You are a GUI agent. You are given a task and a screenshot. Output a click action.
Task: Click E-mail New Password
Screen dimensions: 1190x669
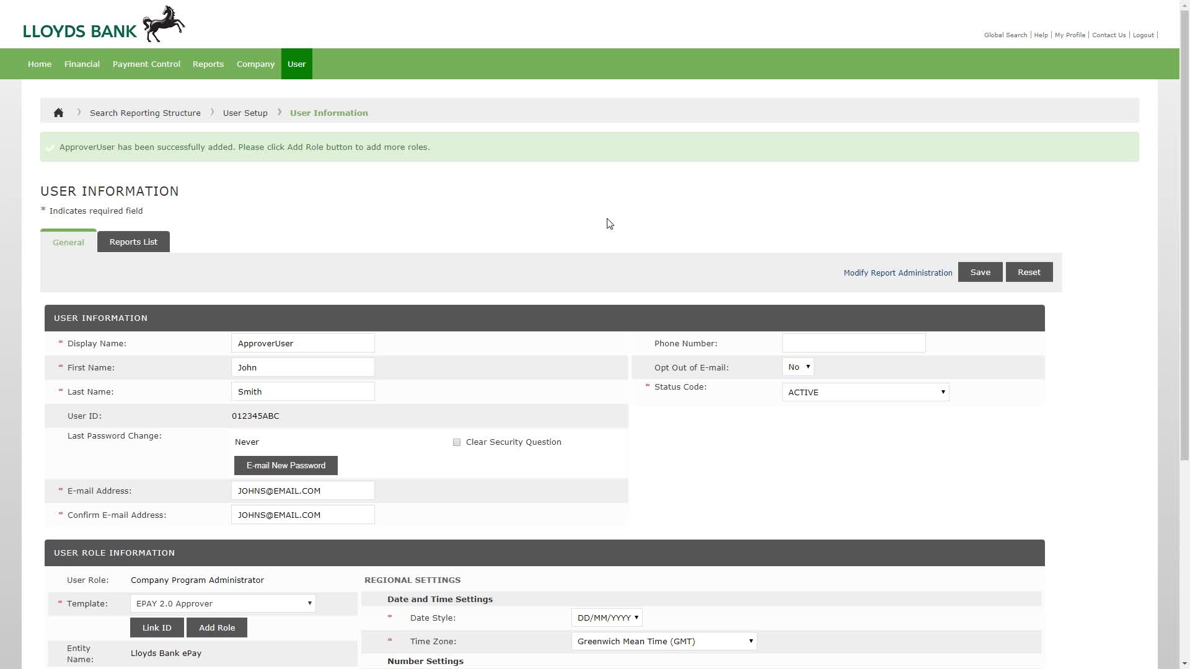[x=286, y=465]
